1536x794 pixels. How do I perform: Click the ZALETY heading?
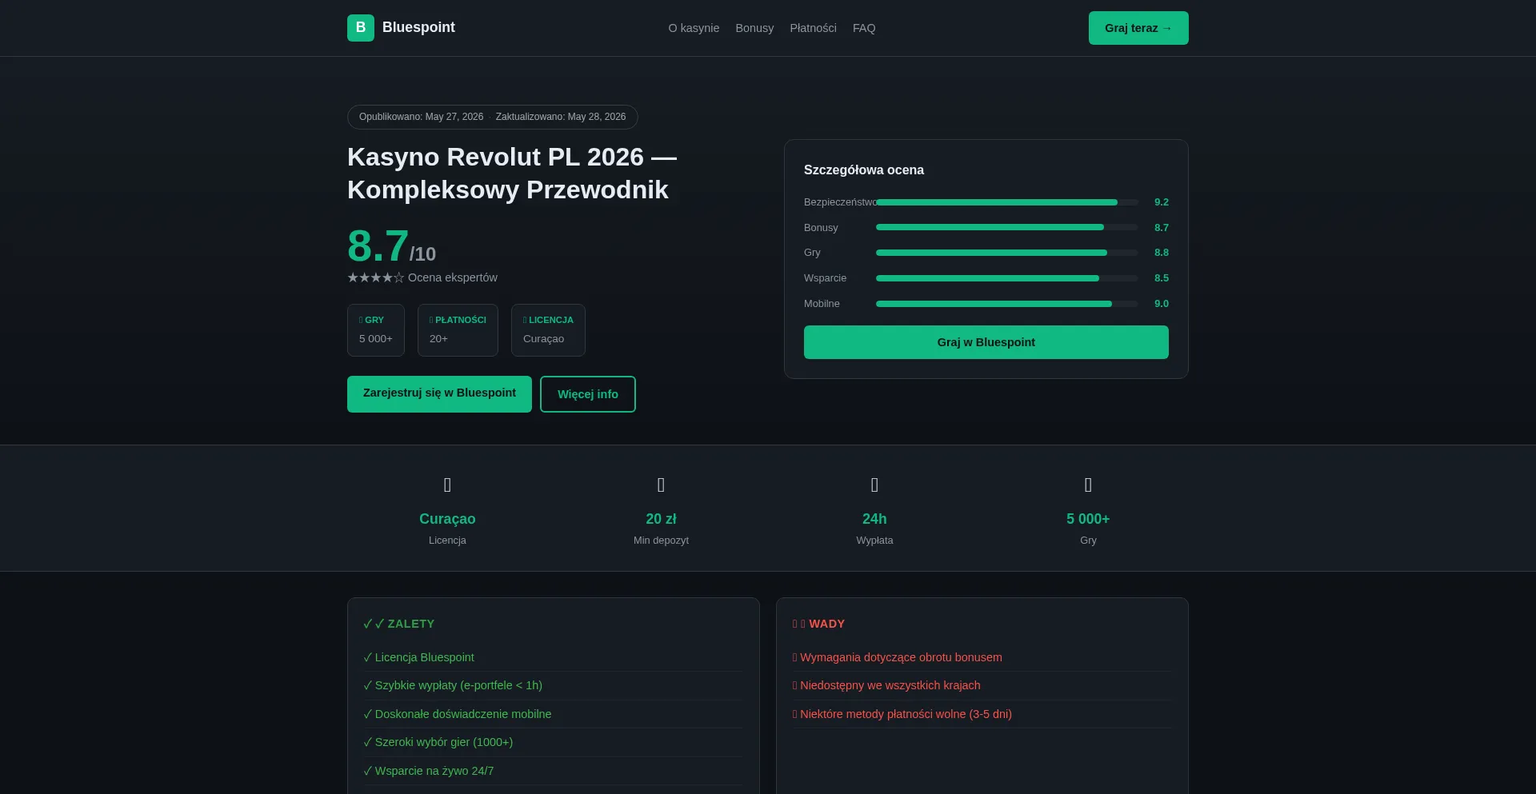click(x=399, y=624)
